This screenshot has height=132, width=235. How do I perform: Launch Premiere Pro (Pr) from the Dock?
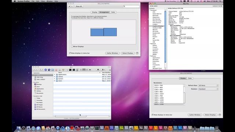[185, 128]
